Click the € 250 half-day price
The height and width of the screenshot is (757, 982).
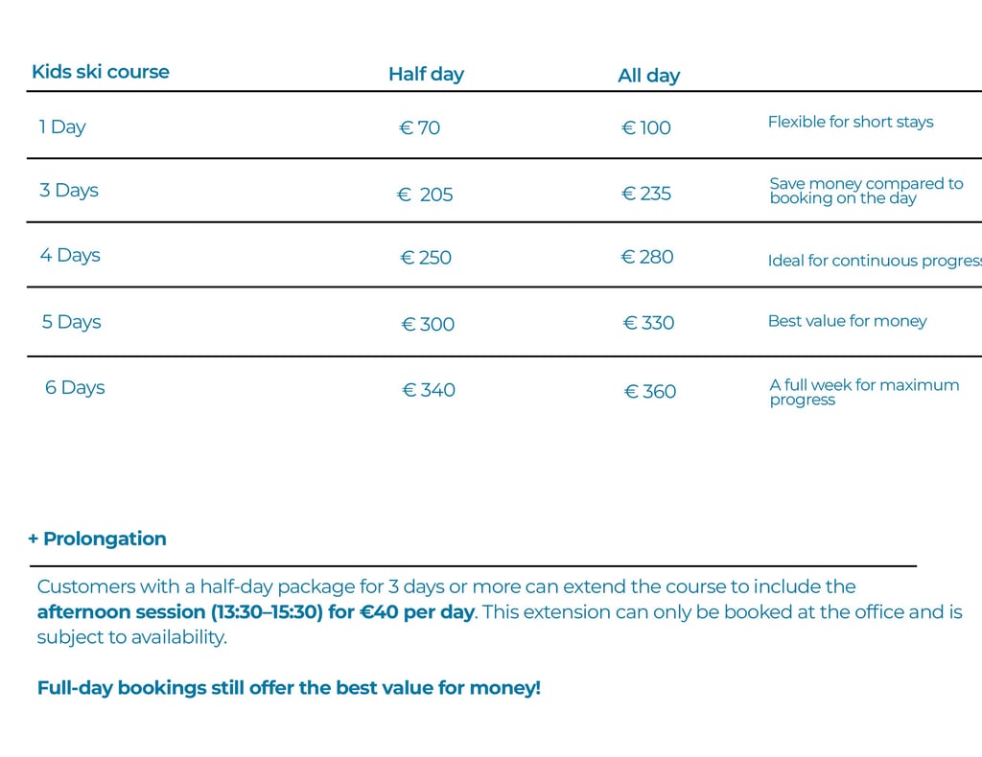426,258
